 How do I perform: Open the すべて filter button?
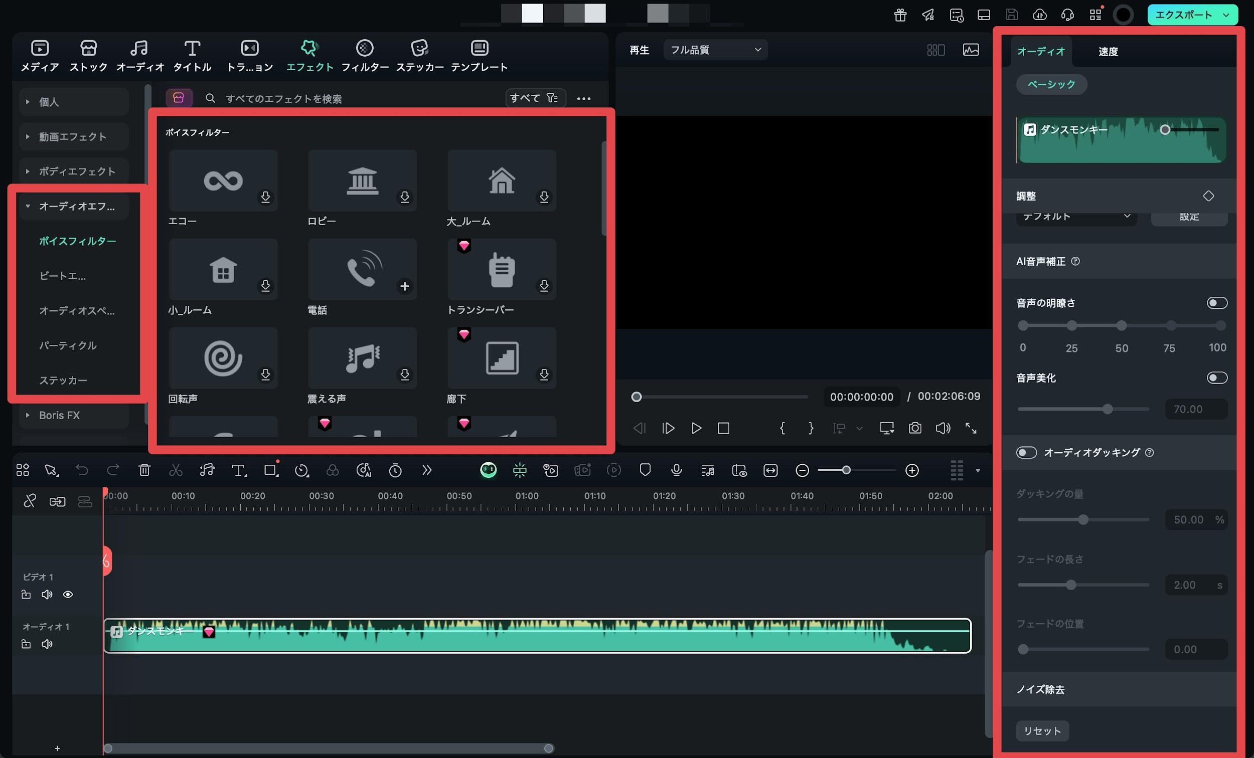tap(535, 98)
